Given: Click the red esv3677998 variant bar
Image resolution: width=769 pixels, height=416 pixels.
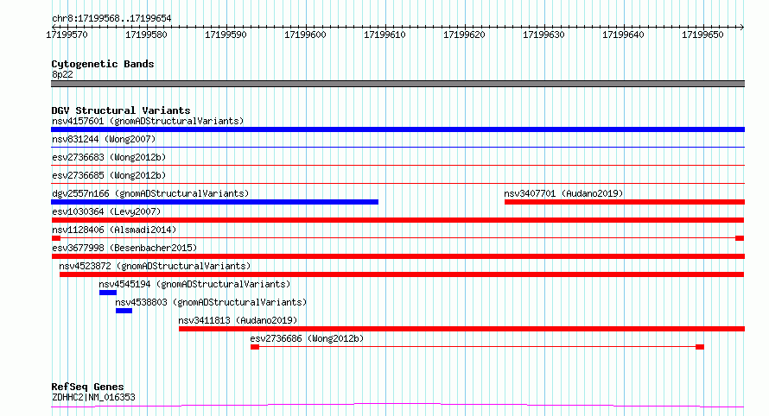Looking at the screenshot, I should 397,256.
